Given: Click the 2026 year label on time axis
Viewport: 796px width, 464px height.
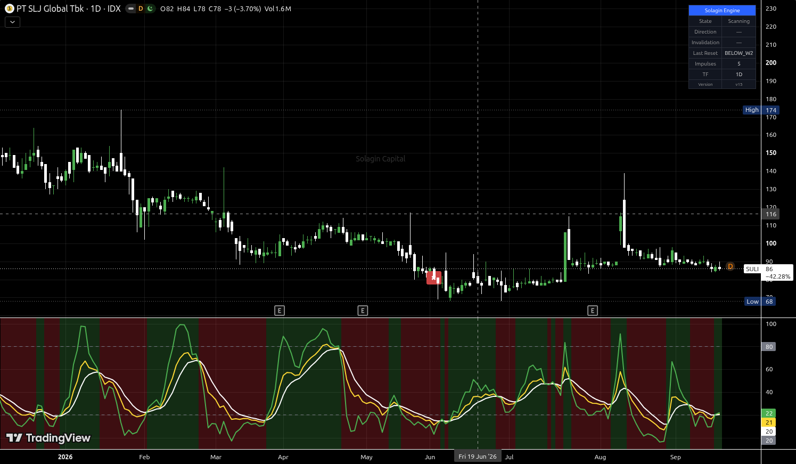Looking at the screenshot, I should pyautogui.click(x=65, y=457).
